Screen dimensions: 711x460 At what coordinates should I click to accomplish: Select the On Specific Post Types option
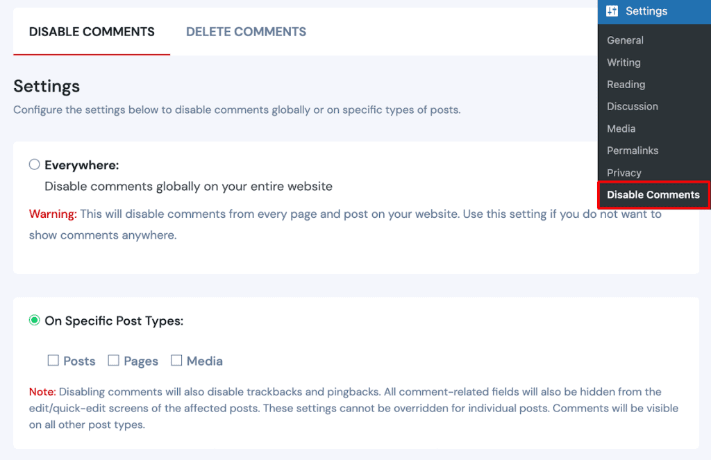(34, 321)
